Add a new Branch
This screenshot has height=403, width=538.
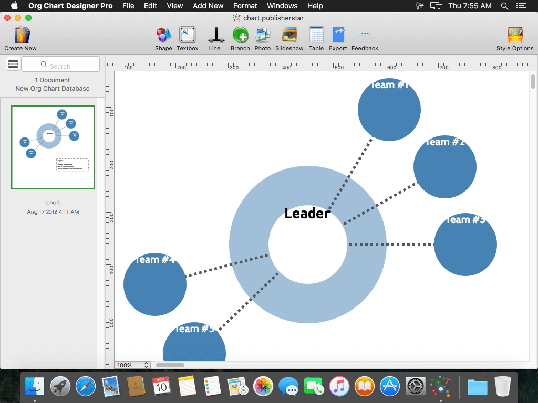[240, 35]
